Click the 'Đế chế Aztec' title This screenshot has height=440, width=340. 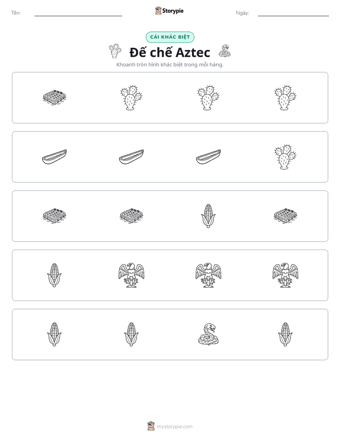[x=170, y=52]
